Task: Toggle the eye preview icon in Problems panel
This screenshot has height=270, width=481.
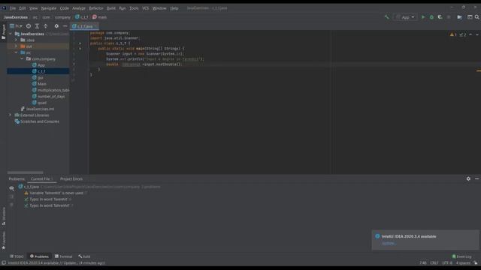Action: click(x=11, y=188)
